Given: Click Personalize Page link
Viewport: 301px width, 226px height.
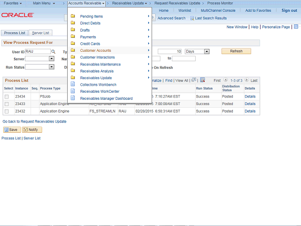Looking at the screenshot, I should pos(276,27).
